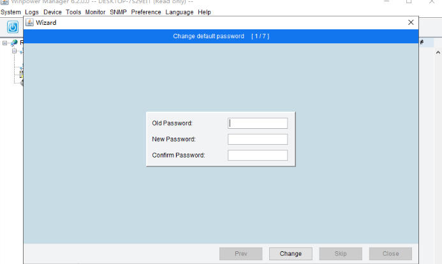Click the Skip button

(x=341, y=254)
